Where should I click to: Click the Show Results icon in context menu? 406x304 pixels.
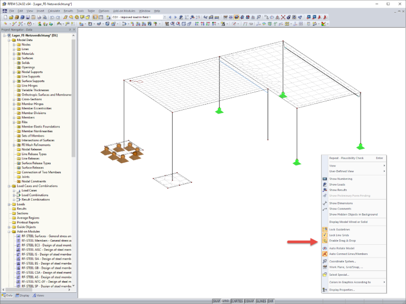tap(325, 190)
